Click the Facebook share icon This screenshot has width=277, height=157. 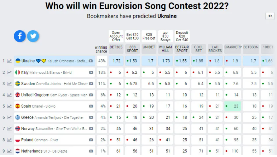(x=20, y=36)
